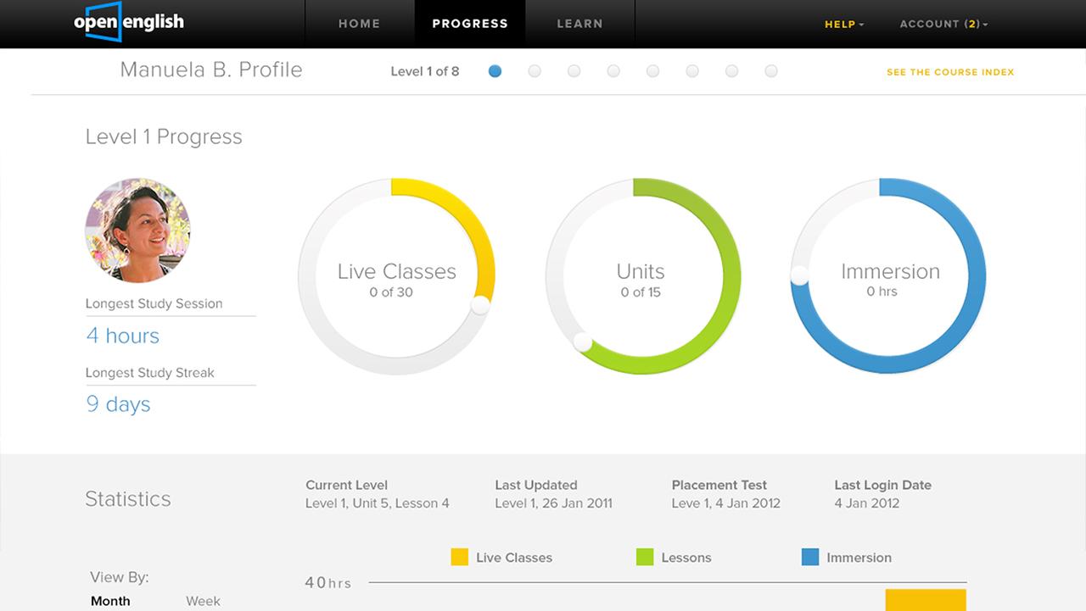Click the Units progress ring handle

pos(582,342)
